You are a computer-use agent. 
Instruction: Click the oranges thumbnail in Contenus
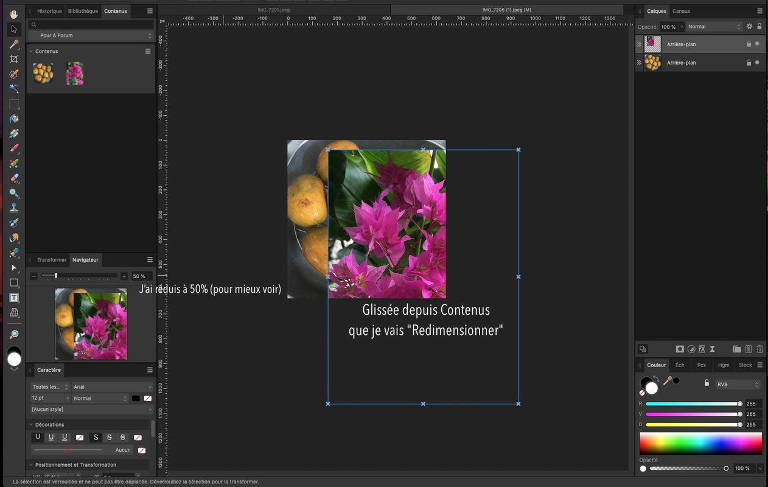(43, 73)
